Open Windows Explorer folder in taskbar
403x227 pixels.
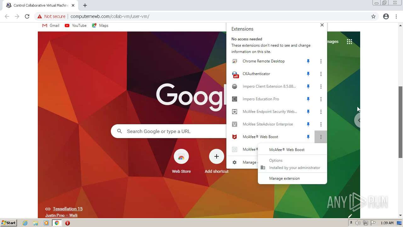click(x=36, y=223)
